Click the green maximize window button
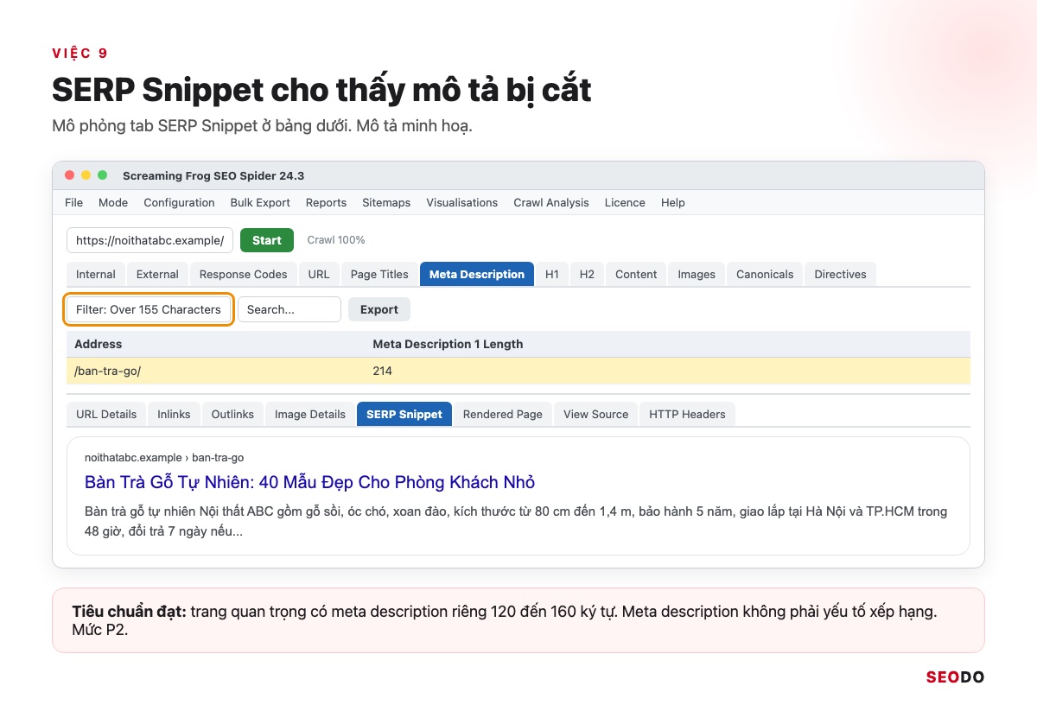Viewport: 1037px width, 705px height. coord(103,175)
